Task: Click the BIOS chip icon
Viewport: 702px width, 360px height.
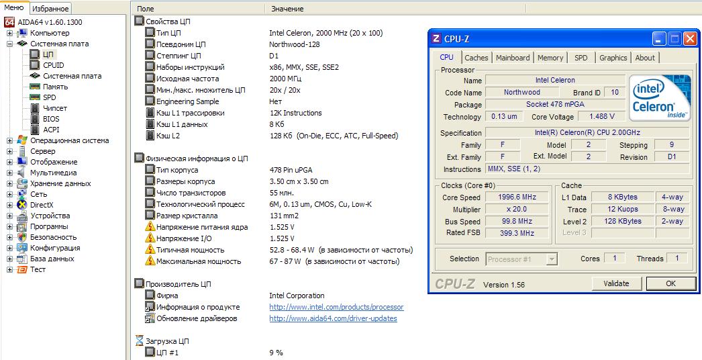Action: tap(35, 119)
